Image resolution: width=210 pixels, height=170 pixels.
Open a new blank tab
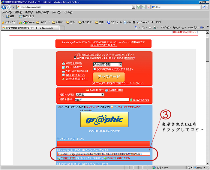[x=62, y=28]
